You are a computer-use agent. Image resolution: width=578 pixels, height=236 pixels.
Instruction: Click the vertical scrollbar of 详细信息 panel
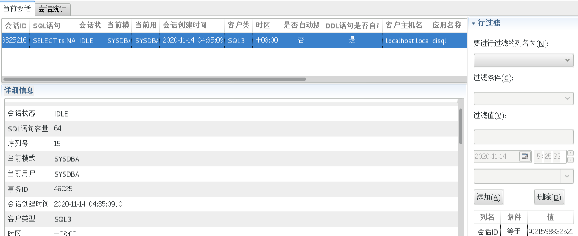[x=461, y=126]
